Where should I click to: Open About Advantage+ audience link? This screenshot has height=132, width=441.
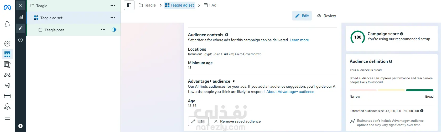tap(290, 92)
